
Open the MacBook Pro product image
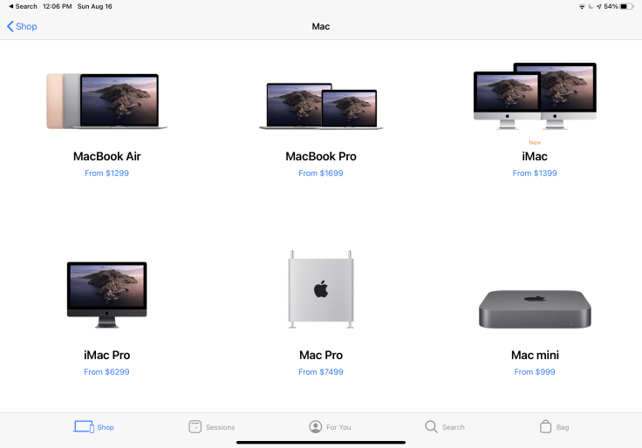point(321,106)
